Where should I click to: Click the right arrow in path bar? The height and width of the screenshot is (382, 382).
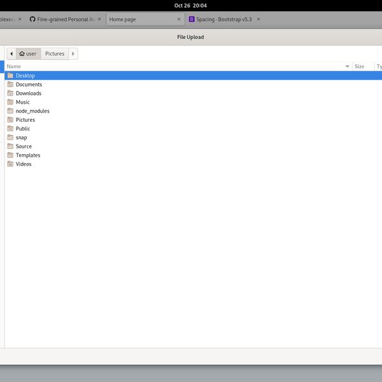[x=73, y=54]
